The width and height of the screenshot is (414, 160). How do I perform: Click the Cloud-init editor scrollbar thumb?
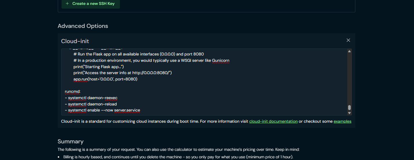[349, 107]
